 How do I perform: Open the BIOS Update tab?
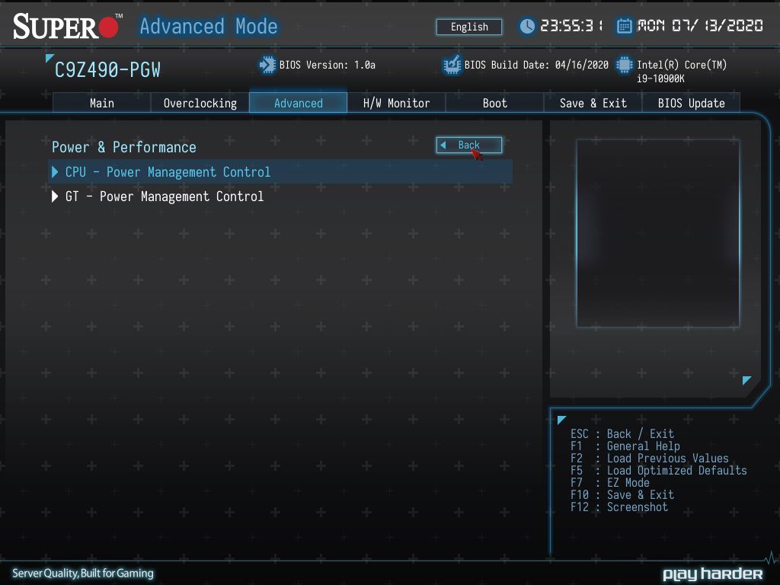click(691, 103)
